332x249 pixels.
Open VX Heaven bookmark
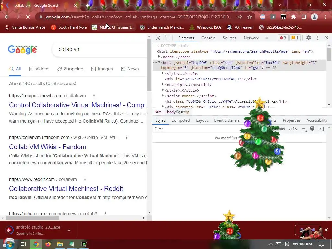click(x=240, y=27)
